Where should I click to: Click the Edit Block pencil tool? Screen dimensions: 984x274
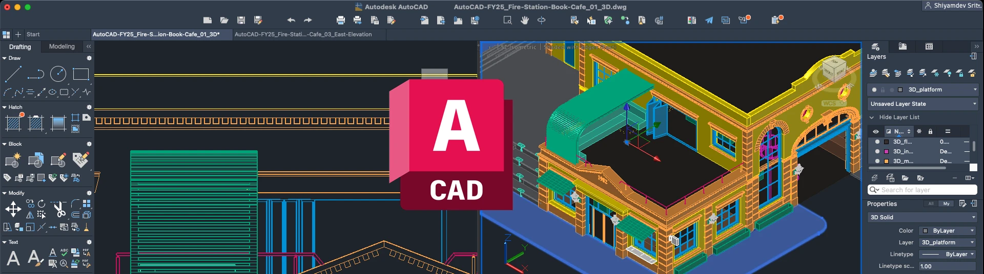[x=58, y=160]
